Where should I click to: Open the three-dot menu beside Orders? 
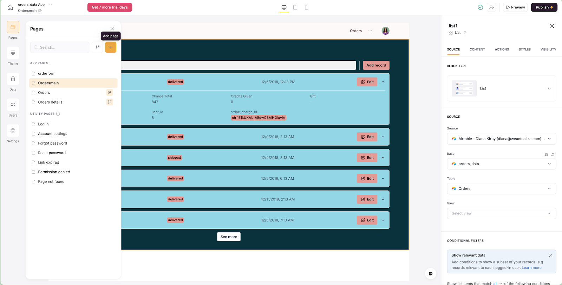pyautogui.click(x=370, y=31)
